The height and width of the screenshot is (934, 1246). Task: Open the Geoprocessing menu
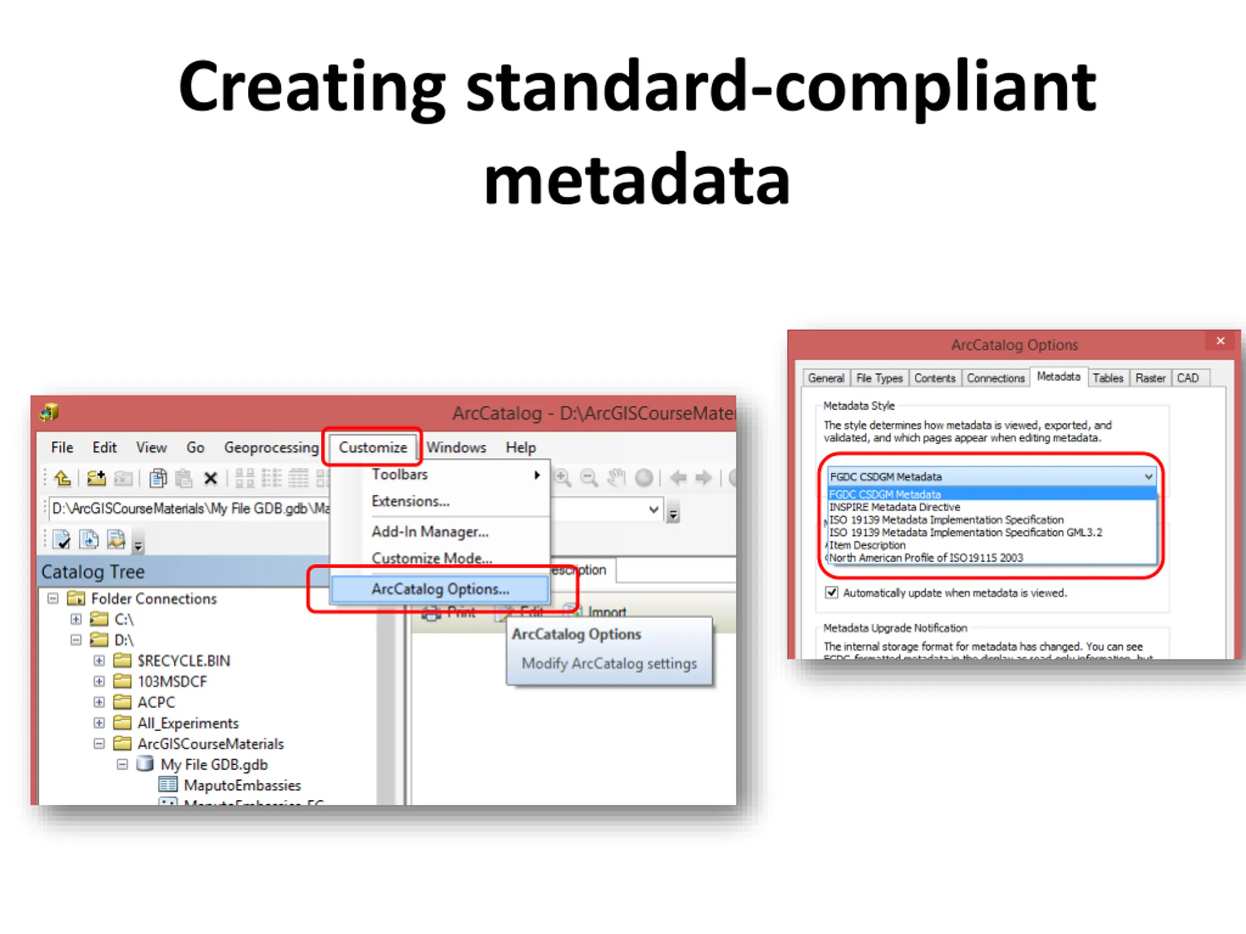pos(272,447)
